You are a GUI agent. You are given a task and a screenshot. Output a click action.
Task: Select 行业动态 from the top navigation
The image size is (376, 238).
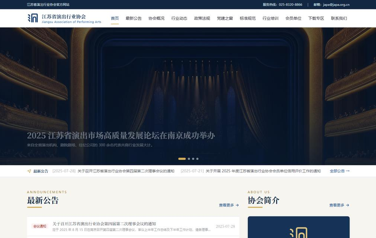[179, 18]
